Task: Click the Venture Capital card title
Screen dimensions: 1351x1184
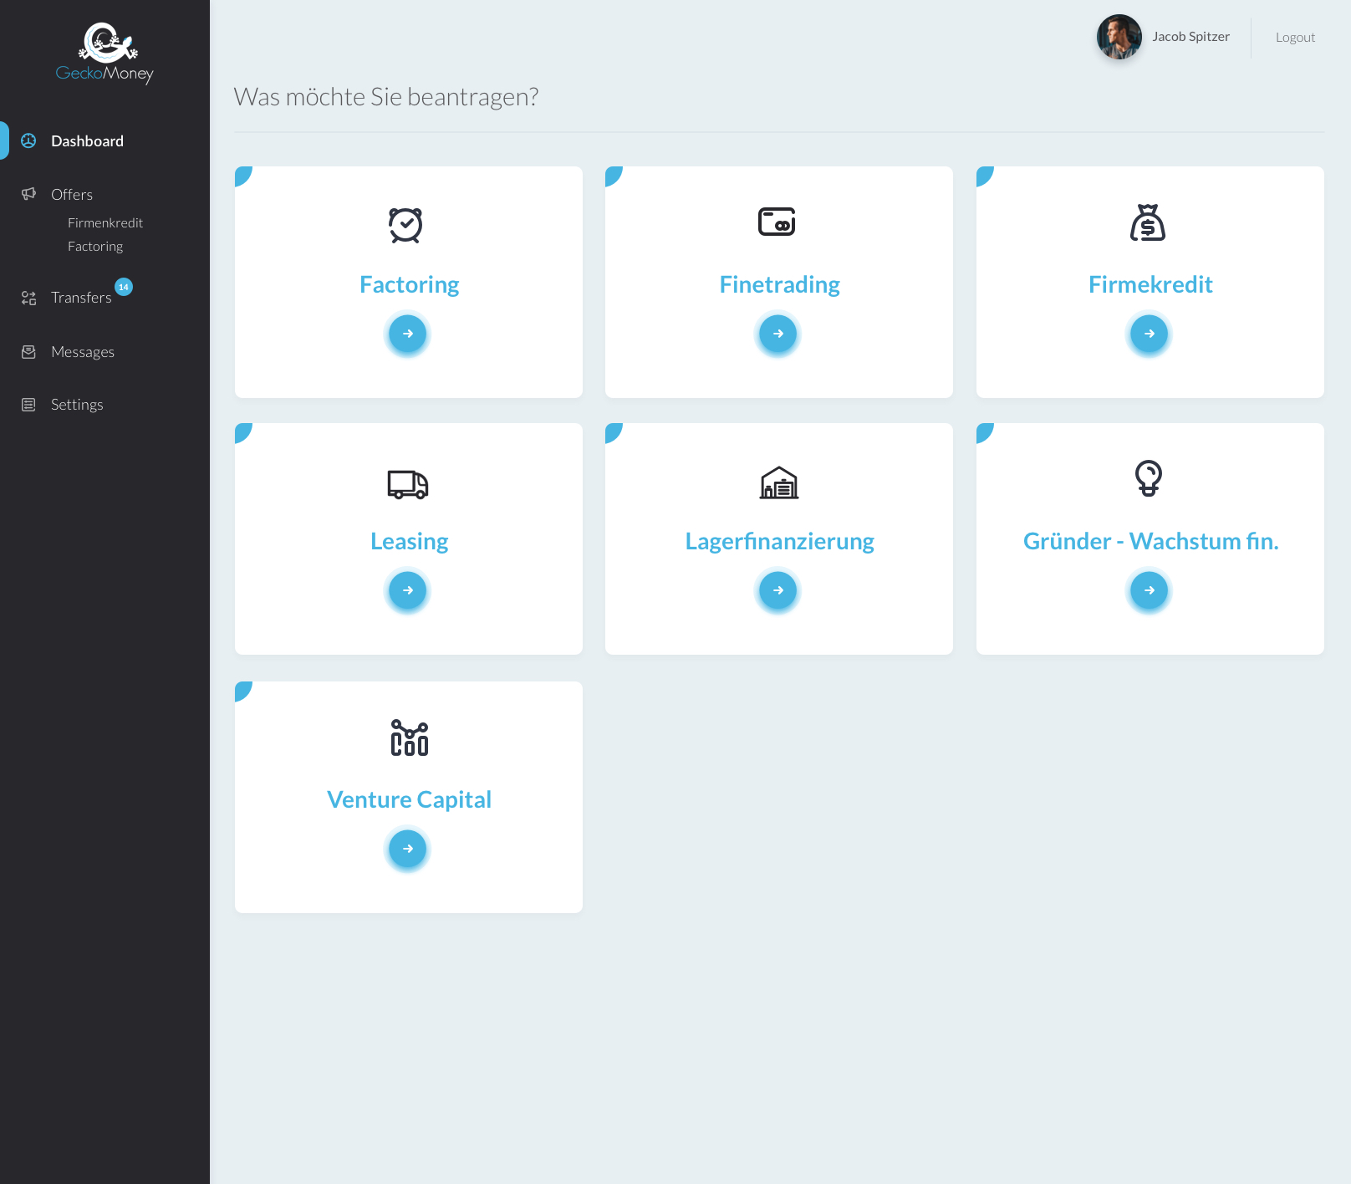Action: click(x=410, y=799)
